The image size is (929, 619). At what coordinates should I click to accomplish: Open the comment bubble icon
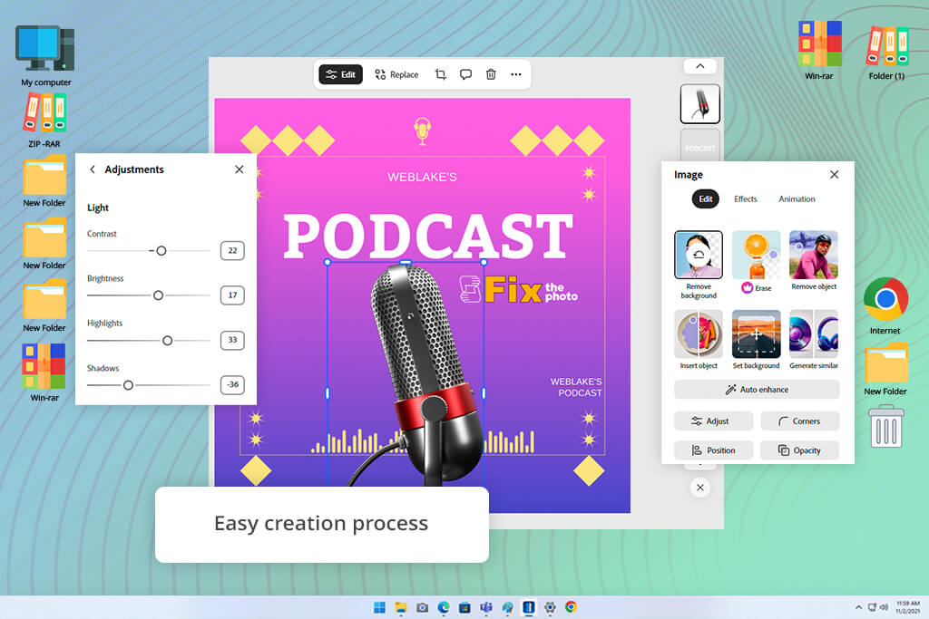[x=465, y=74]
